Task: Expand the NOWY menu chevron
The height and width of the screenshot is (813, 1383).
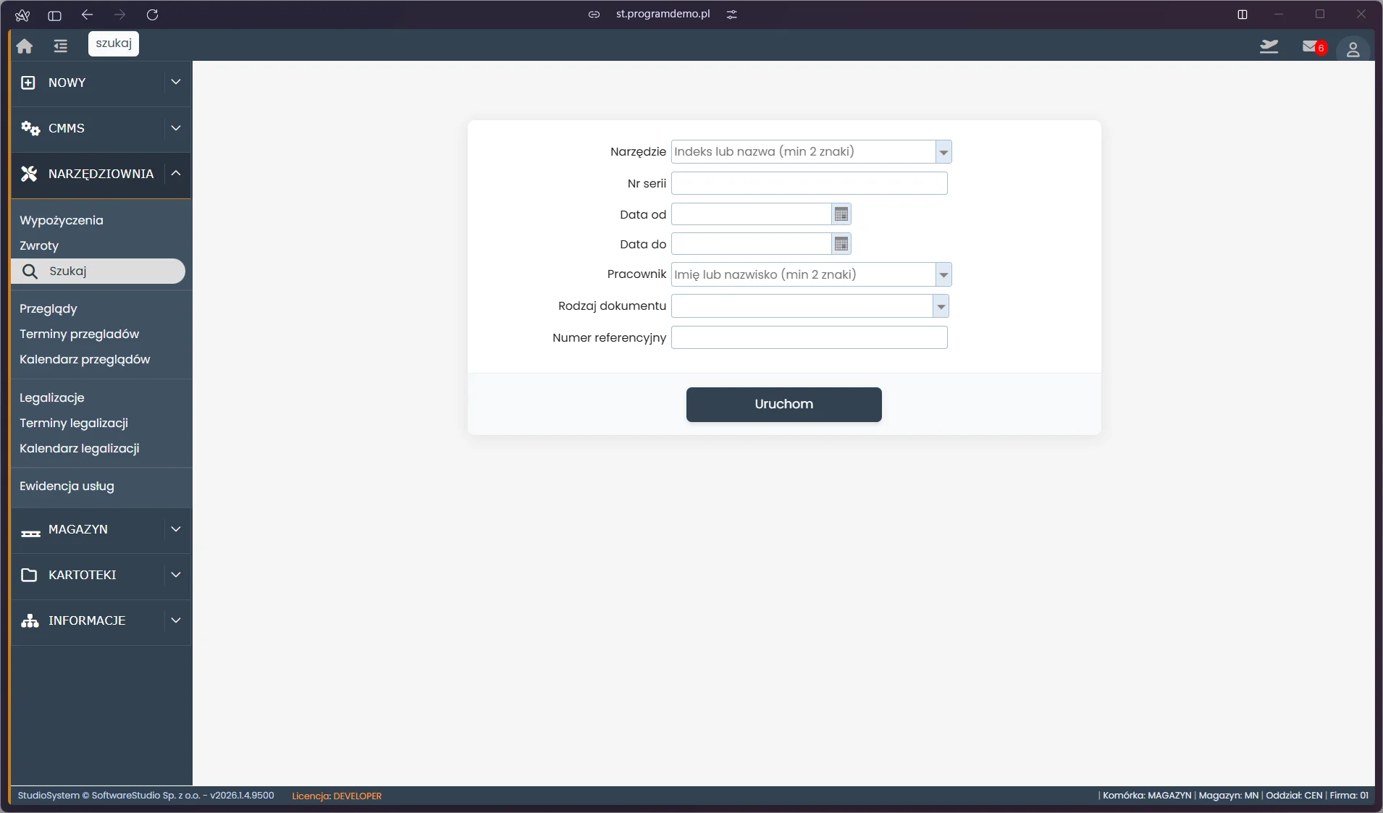Action: click(176, 83)
